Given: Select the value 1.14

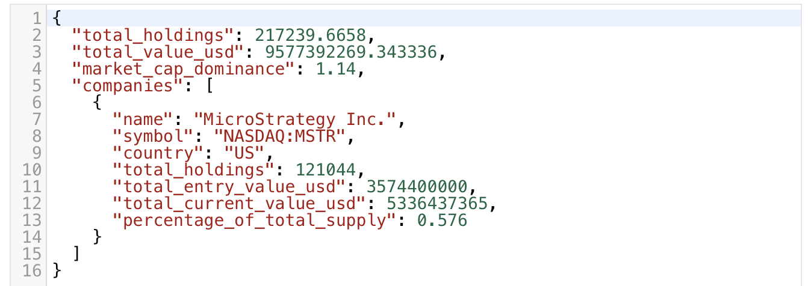Looking at the screenshot, I should 335,69.
